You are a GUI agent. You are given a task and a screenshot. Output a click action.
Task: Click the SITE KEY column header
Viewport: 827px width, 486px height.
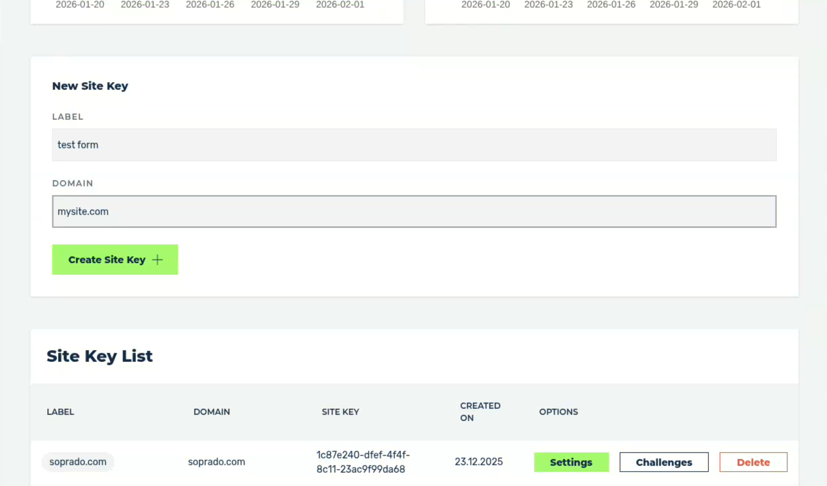point(340,412)
